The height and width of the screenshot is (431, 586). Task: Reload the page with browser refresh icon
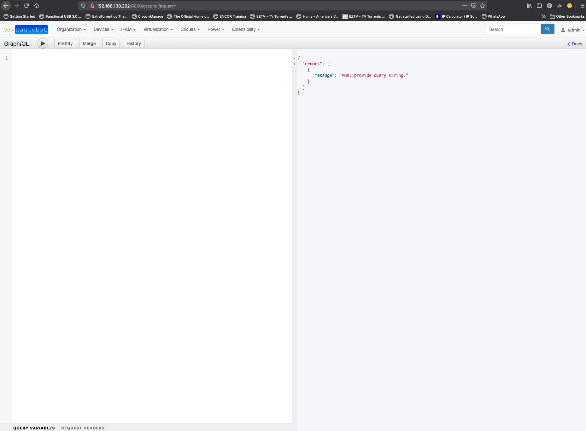(x=26, y=6)
